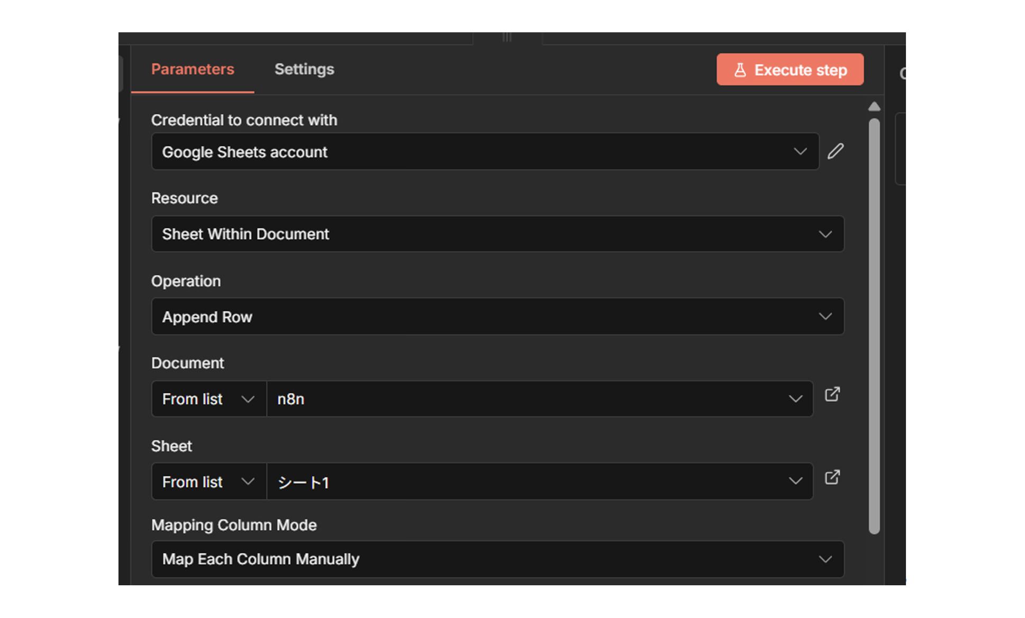Open the シート1 sheet selection dropdown

[539, 482]
